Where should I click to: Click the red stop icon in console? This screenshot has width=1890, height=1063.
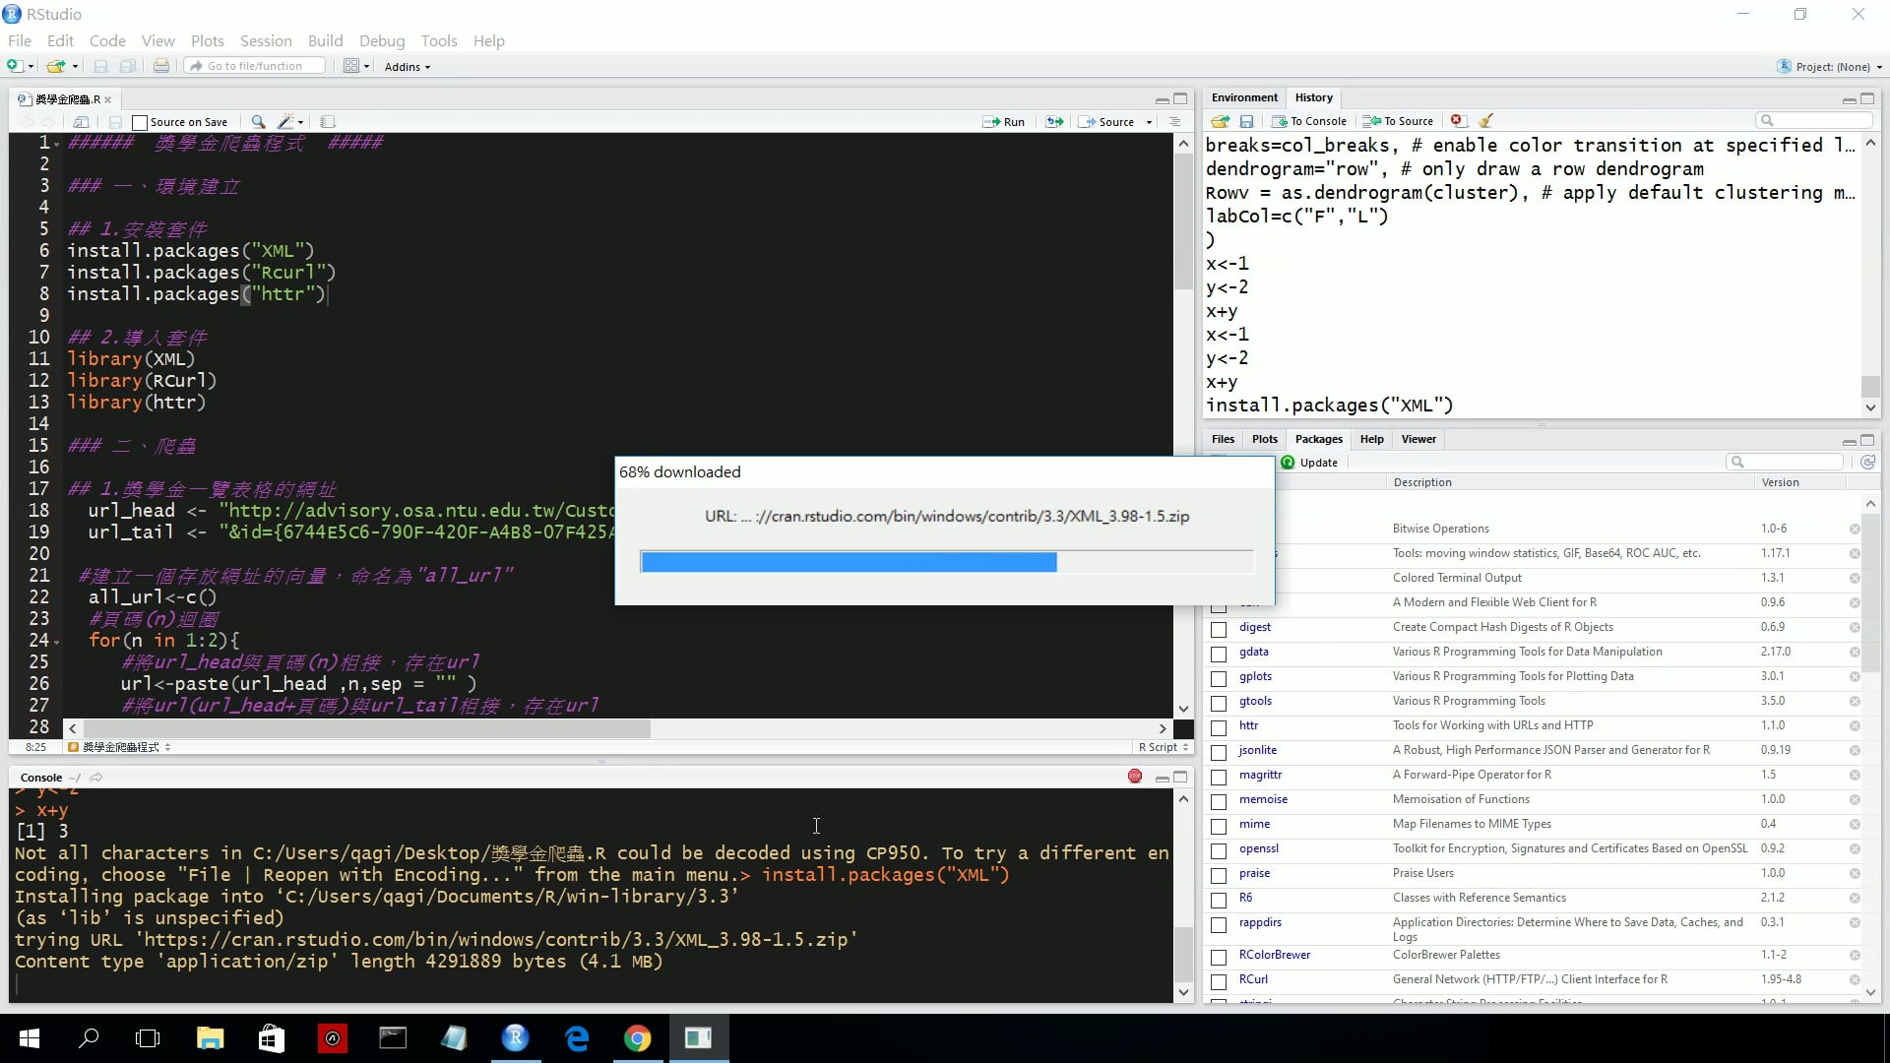click(x=1135, y=777)
